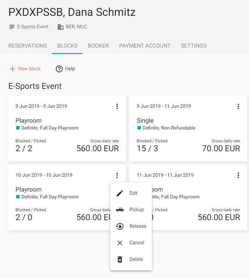This screenshot has width=249, height=278.
Task: Click the Pickup truck icon
Action: tap(120, 210)
